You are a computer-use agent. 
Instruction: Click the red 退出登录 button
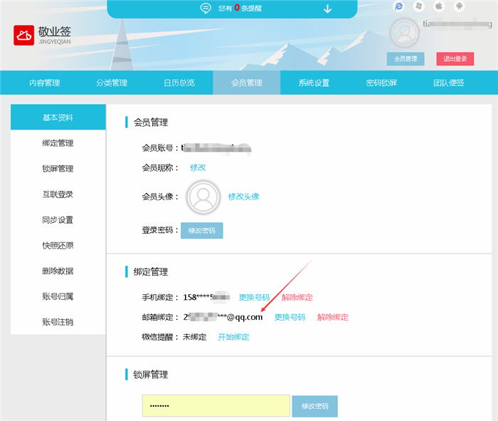pyautogui.click(x=455, y=59)
